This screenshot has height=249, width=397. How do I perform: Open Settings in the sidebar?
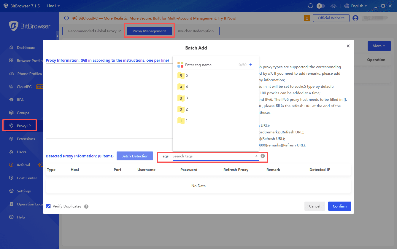20,191
